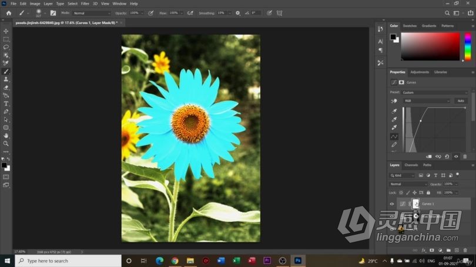Click the Auto button in Curves properties

pyautogui.click(x=461, y=101)
